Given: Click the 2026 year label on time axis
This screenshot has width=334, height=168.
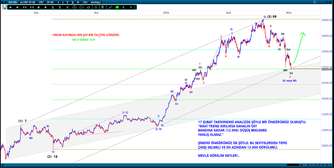Looking at the screenshot, I should pos(166,13).
